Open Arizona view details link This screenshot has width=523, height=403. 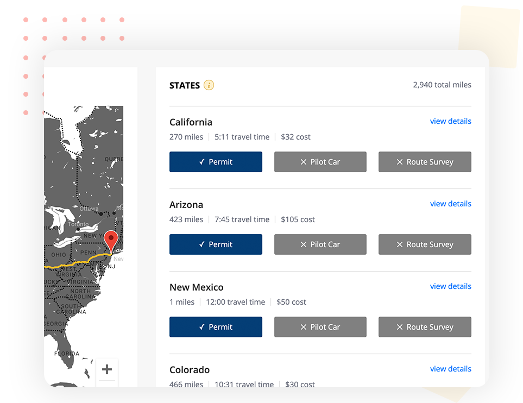[x=450, y=204]
